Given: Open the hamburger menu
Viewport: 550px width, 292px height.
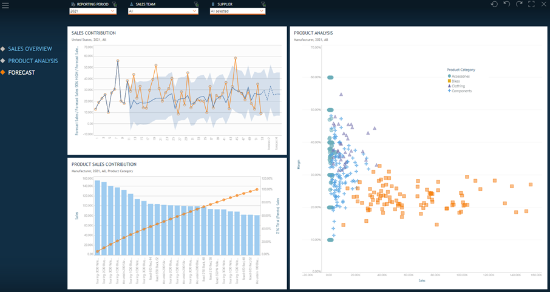Looking at the screenshot, I should tap(5, 5).
